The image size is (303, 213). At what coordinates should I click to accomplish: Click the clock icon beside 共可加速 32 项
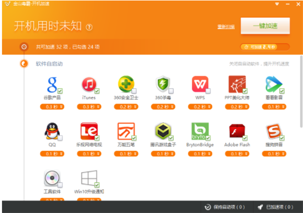click(x=24, y=47)
